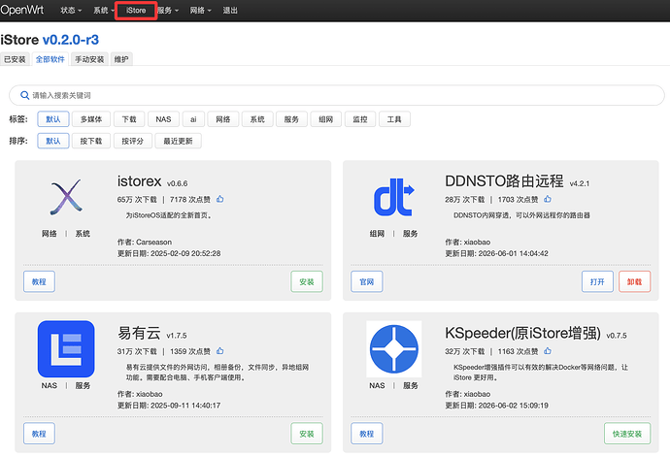Click the DDNSTO路由远程 title
This screenshot has height=456, width=670.
[x=504, y=181]
